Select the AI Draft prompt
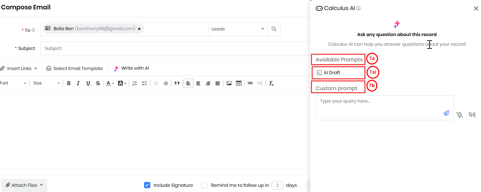This screenshot has height=192, width=481. (332, 73)
